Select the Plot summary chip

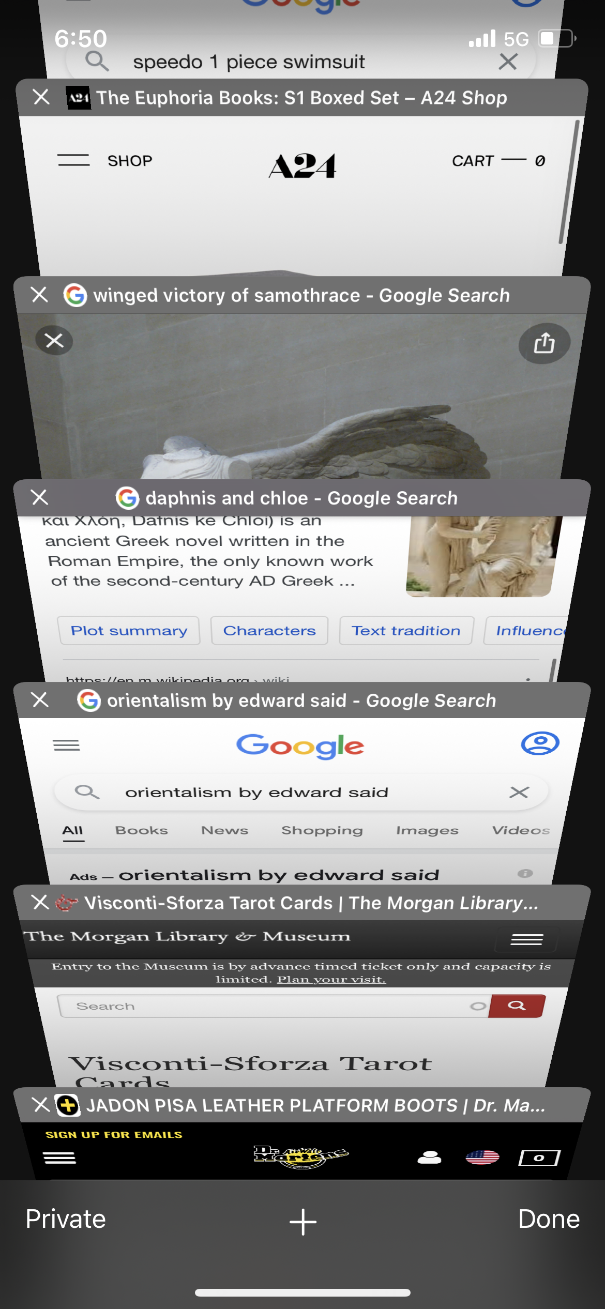tap(129, 631)
